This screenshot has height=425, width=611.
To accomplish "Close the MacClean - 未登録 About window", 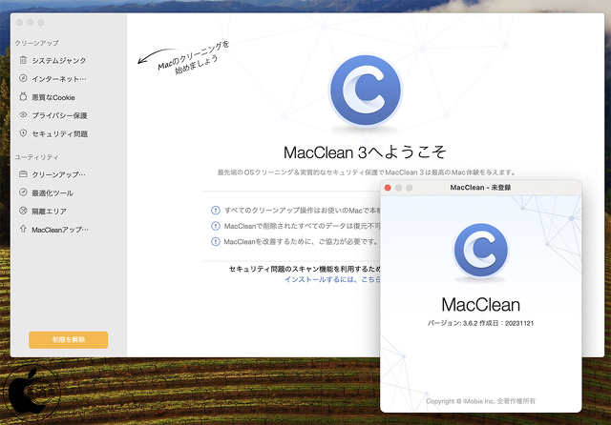I will coord(388,188).
